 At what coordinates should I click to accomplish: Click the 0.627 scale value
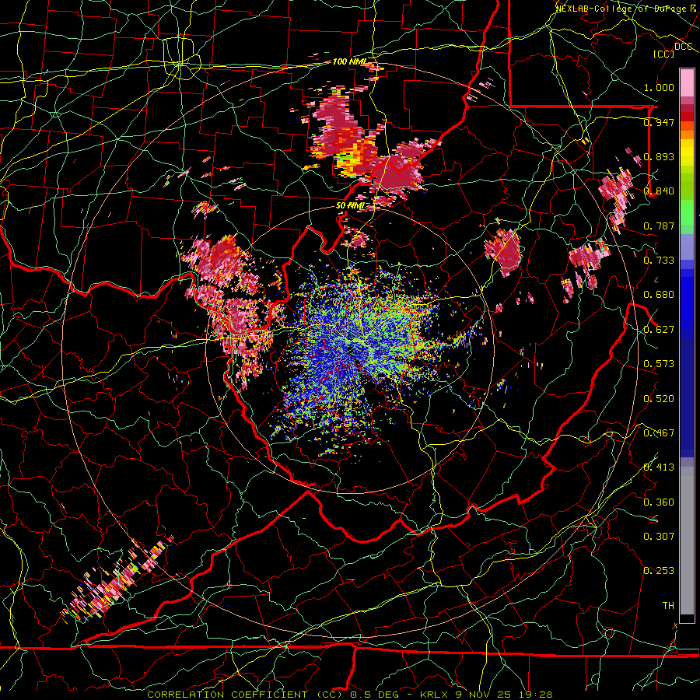tap(659, 330)
